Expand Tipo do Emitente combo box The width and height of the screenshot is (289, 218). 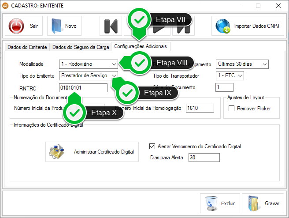pyautogui.click(x=89, y=75)
